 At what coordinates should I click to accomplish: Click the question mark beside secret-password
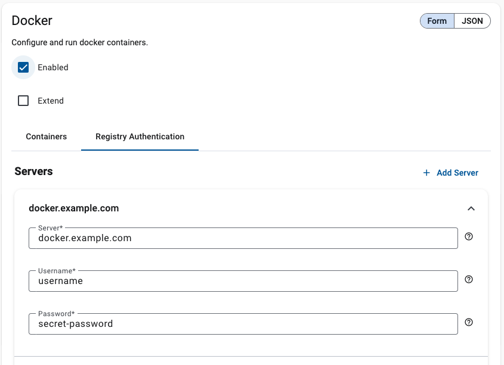click(468, 322)
